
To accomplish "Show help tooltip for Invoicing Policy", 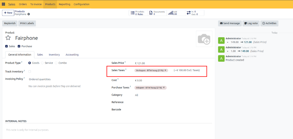I will point(24,78).
